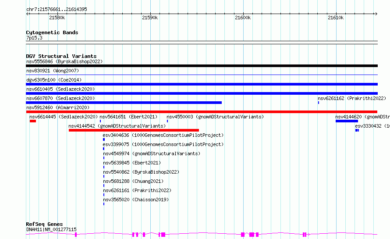Click the nsv5639845 (Ebert2021) label
The width and height of the screenshot is (390, 239).
point(132,163)
